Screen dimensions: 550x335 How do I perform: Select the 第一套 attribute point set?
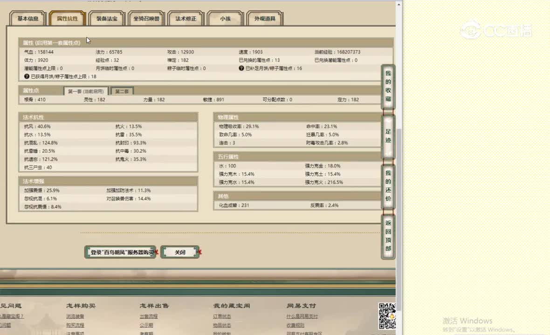pyautogui.click(x=86, y=91)
